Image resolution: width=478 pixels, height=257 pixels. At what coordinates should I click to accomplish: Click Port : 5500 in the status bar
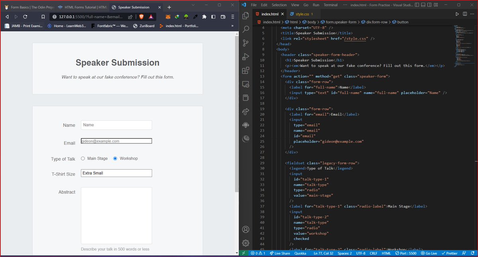(x=406, y=253)
